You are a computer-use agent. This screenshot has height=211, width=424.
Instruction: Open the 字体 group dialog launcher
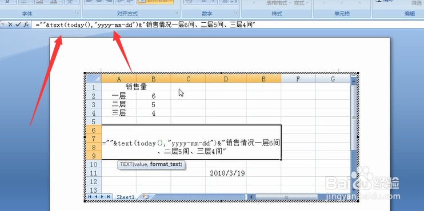click(x=78, y=13)
